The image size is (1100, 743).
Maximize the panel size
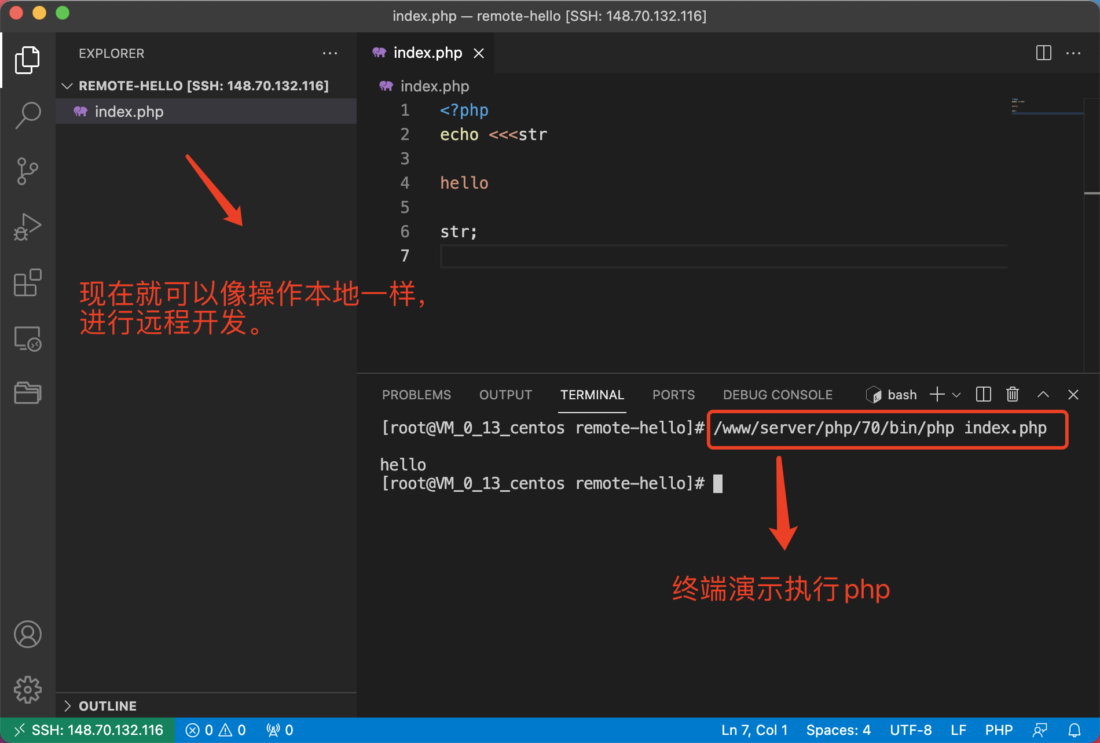[1043, 395]
